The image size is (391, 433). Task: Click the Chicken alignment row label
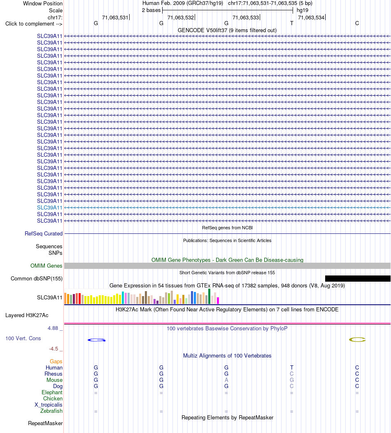53,399
